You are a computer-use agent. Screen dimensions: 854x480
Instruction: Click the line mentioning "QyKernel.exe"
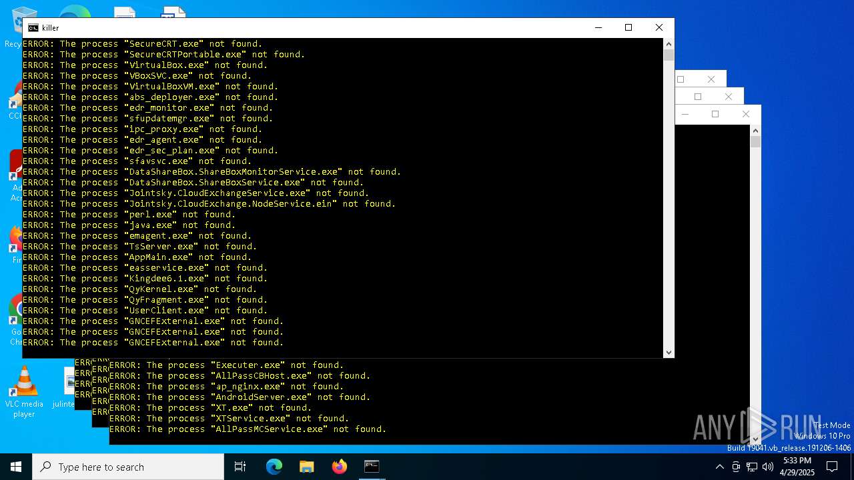pyautogui.click(x=140, y=289)
